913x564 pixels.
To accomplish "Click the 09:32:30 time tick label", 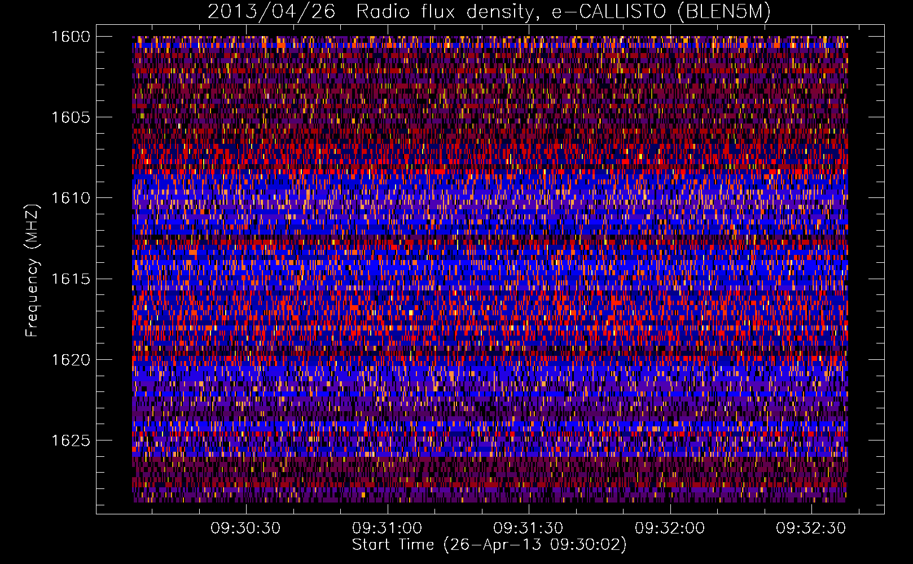I will [811, 528].
